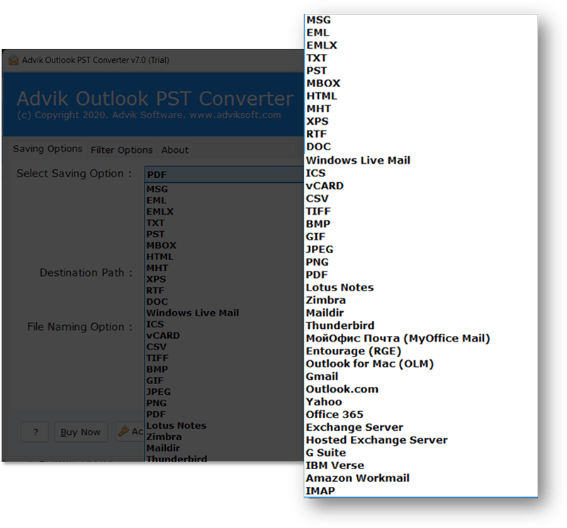Select Hosted Exchange Server entry

[x=376, y=439]
